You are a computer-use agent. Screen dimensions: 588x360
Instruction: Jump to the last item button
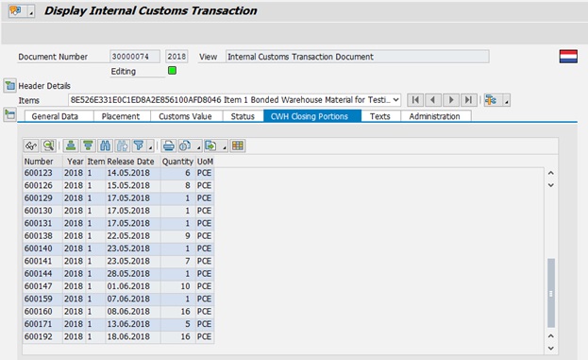click(468, 100)
